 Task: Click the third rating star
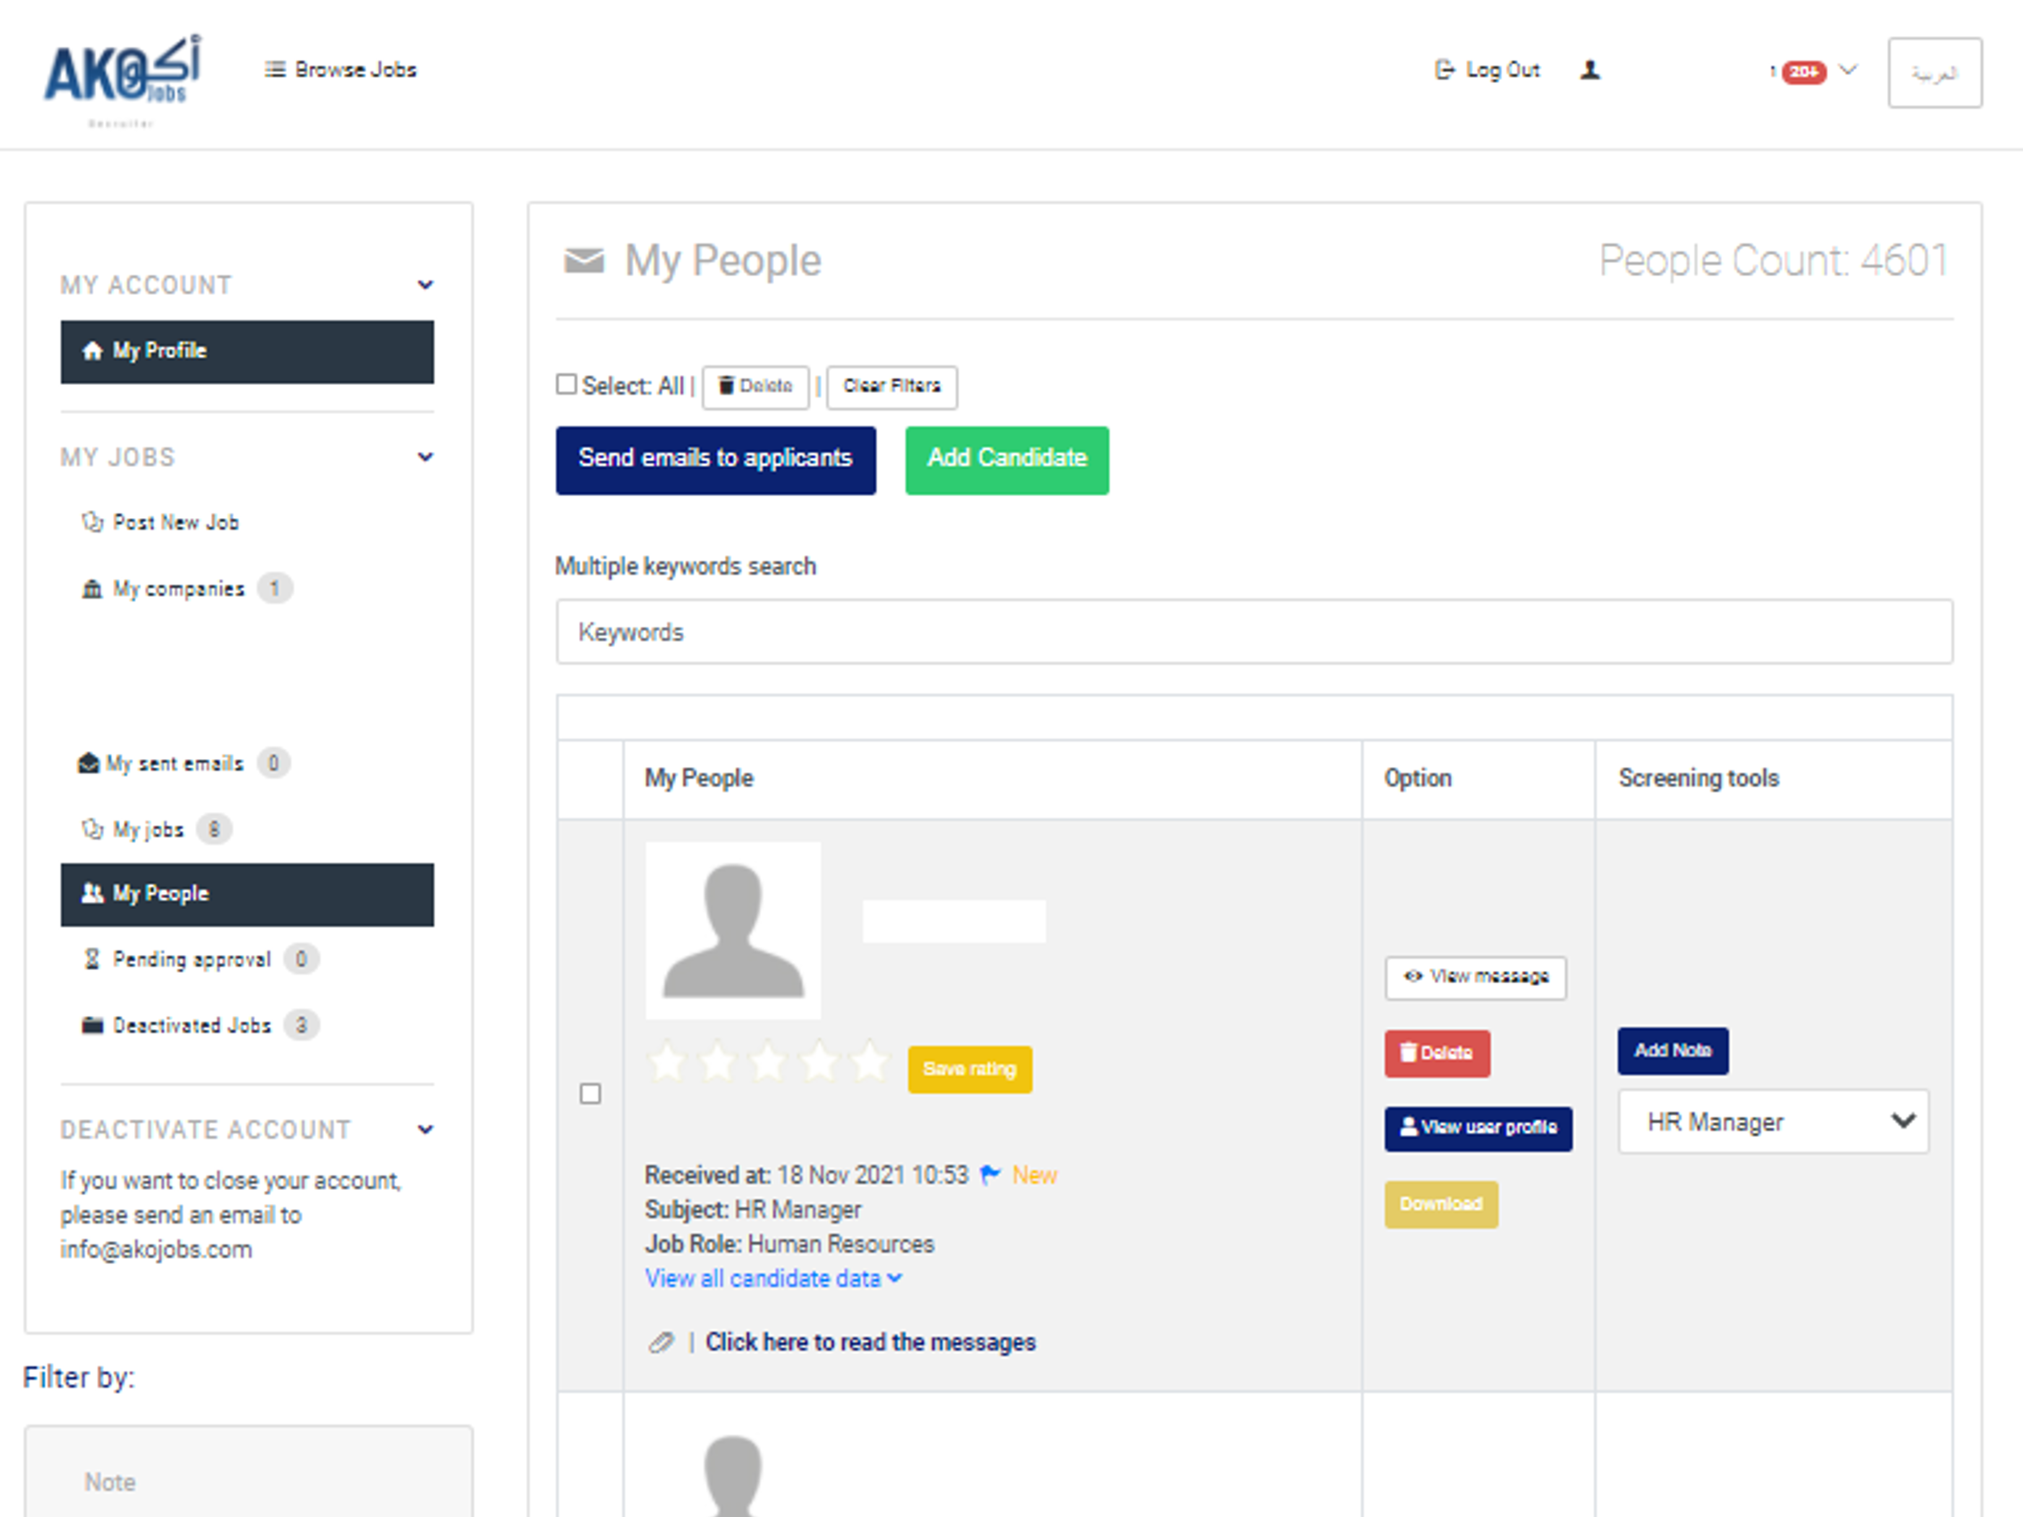pos(767,1062)
